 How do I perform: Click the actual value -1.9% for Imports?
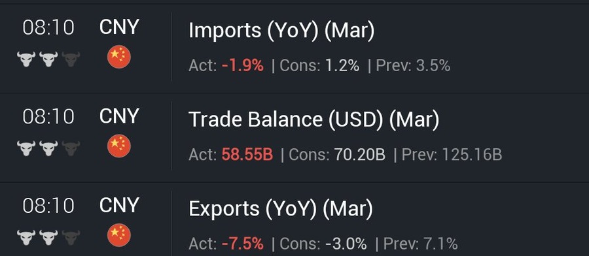click(x=243, y=66)
